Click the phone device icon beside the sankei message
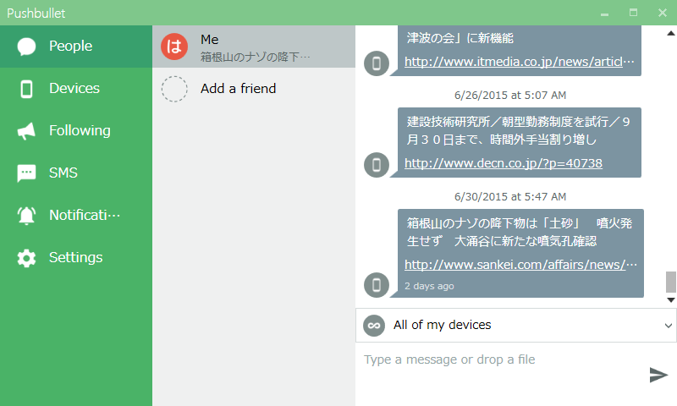Image resolution: width=677 pixels, height=406 pixels. point(377,285)
